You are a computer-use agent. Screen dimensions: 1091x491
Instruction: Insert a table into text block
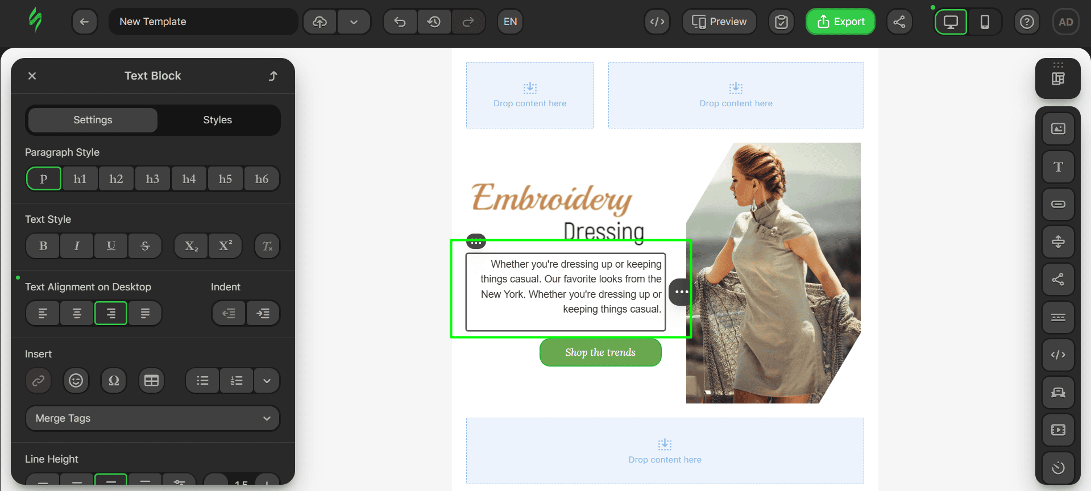click(151, 381)
